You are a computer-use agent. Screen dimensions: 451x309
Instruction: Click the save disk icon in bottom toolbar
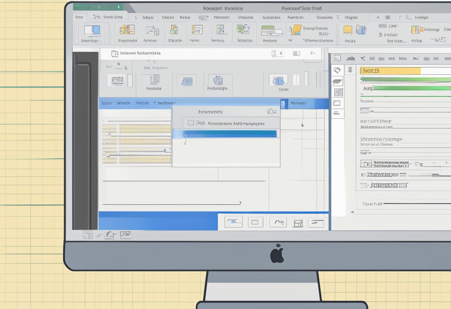[298, 223]
